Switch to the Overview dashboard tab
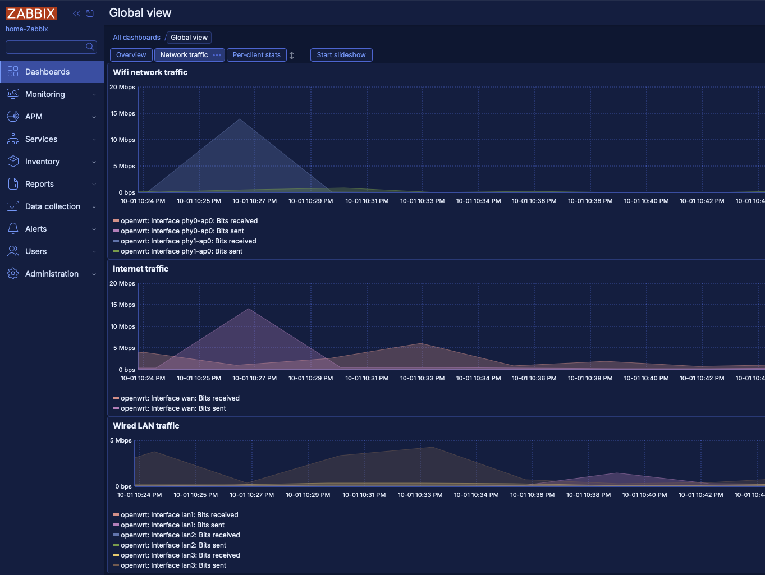 click(x=131, y=55)
